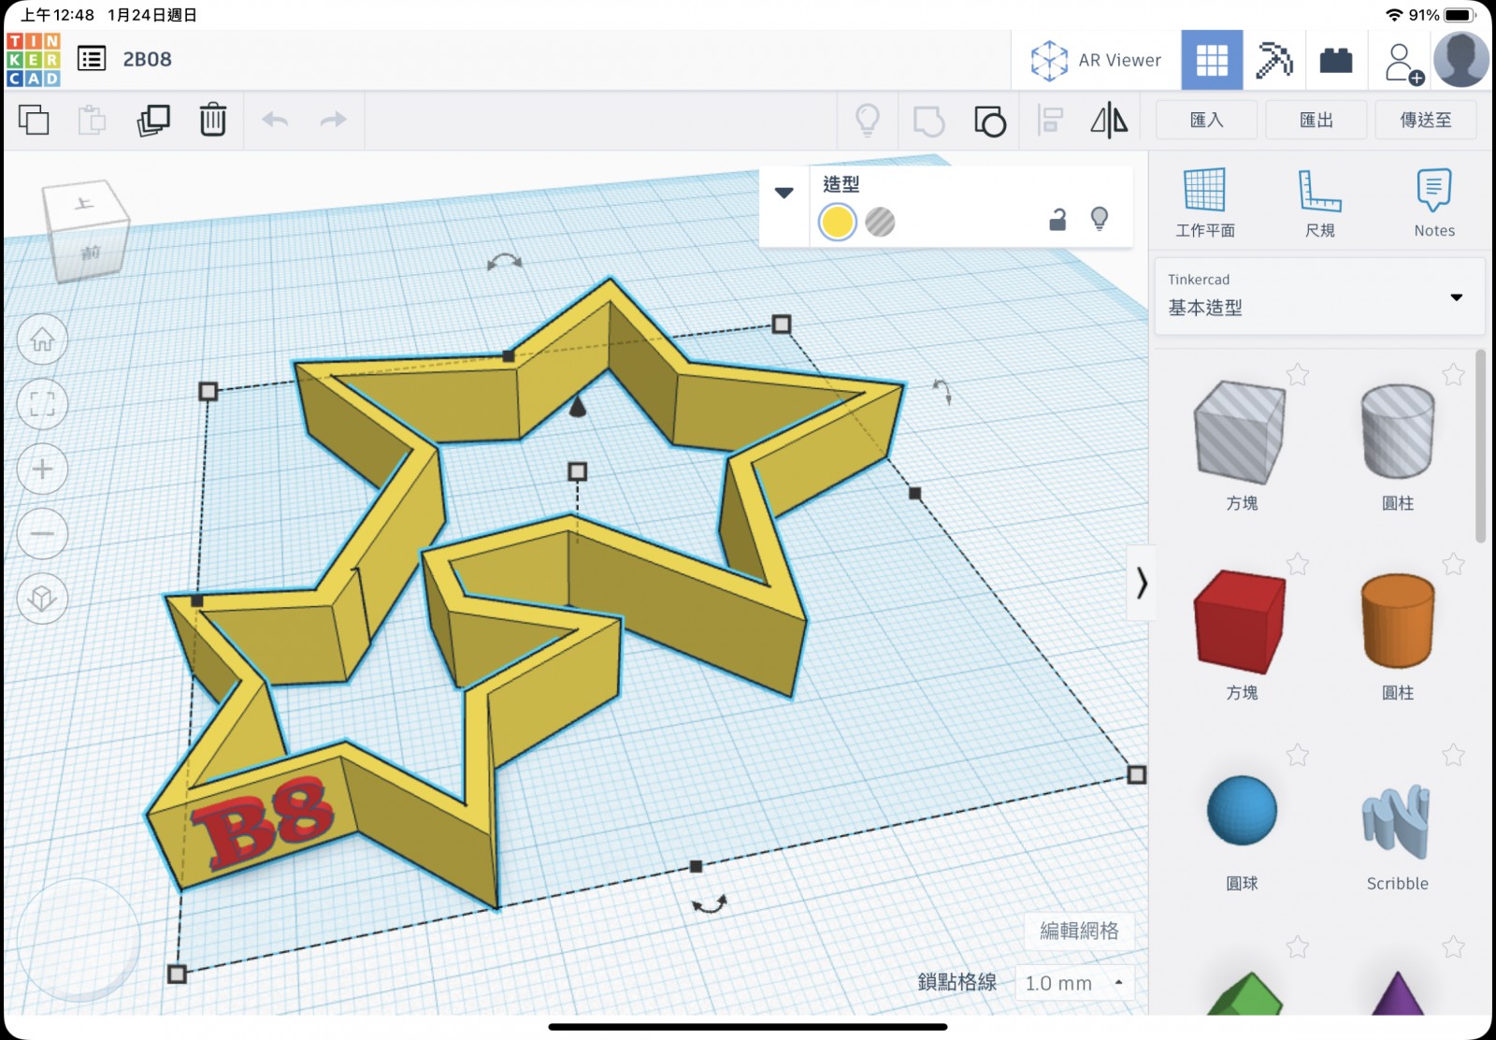
Task: Click the rotation arrow handle above the star
Action: pyautogui.click(x=505, y=262)
